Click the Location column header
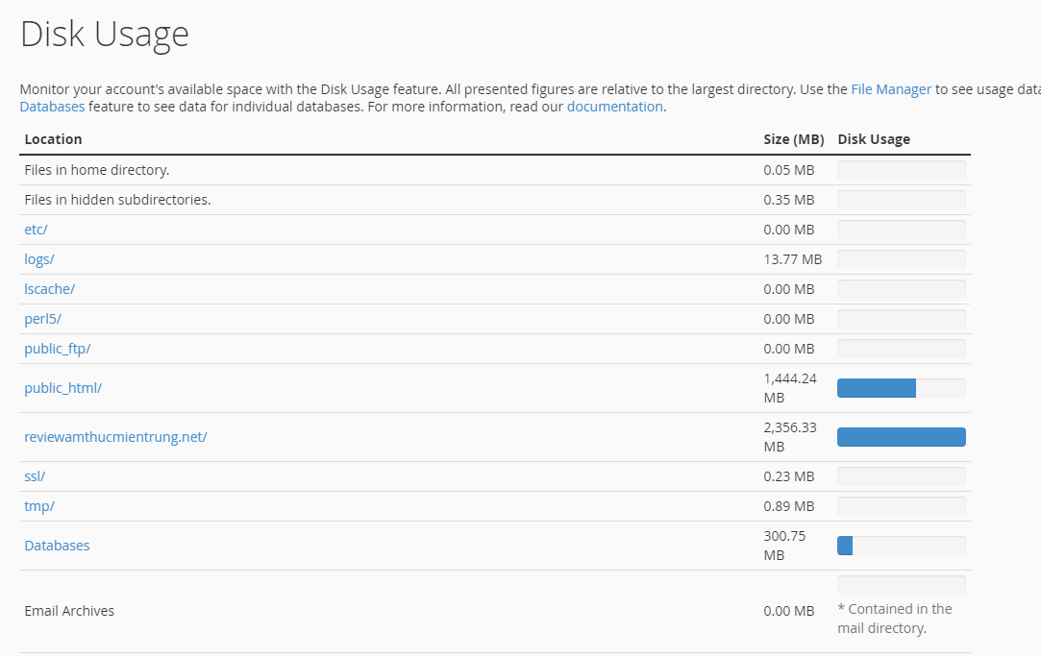 (x=53, y=139)
